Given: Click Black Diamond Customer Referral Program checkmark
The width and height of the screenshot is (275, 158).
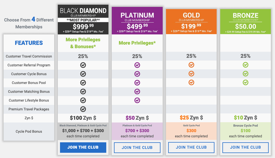Looking at the screenshot, I should 83,65.
